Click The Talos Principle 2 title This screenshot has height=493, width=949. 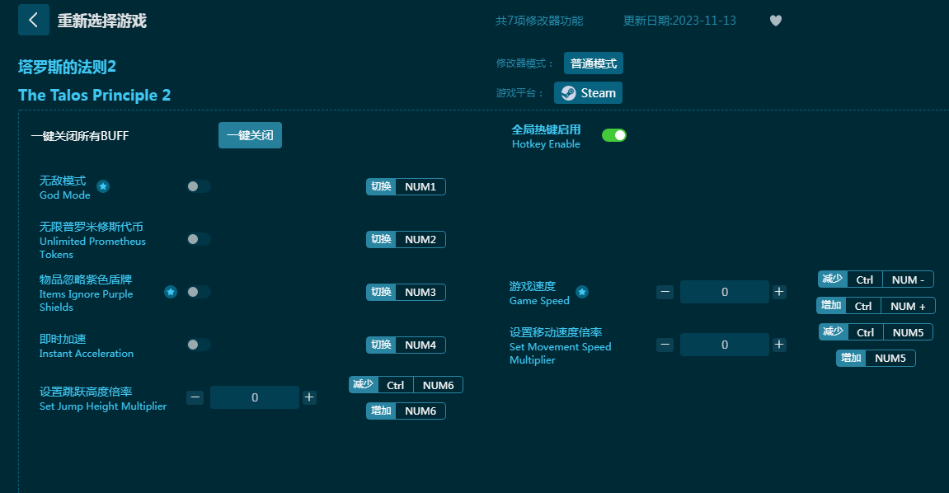point(95,96)
